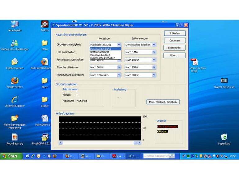Image resolution: width=239 pixels, height=179 pixels.
Task: Open Mozilla Firefox desktop icon
Action: tap(15, 81)
